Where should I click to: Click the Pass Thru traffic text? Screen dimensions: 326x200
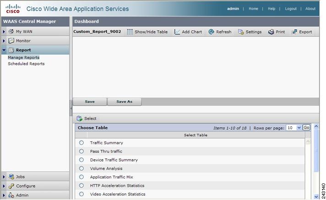[x=106, y=151]
